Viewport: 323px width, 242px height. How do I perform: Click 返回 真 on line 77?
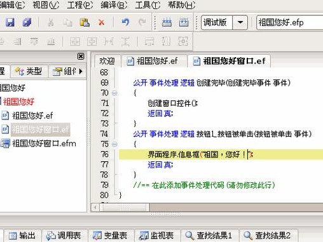(160, 165)
